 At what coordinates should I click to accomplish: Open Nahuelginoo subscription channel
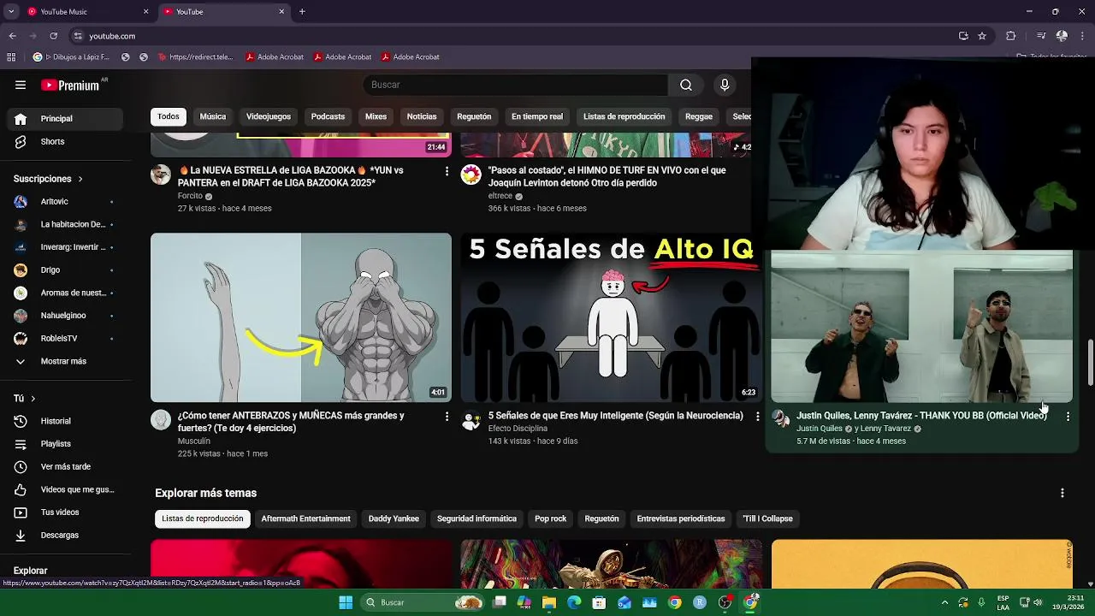tap(65, 316)
